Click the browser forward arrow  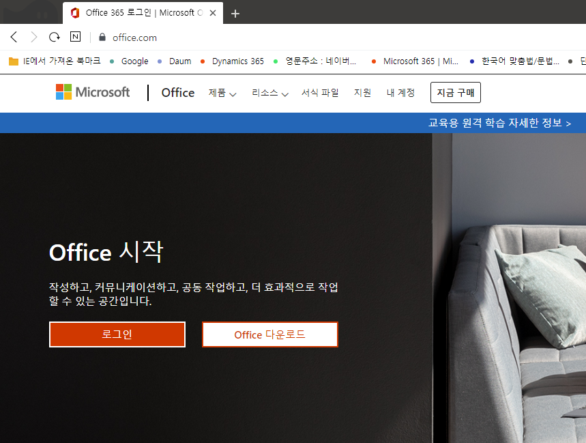click(33, 37)
